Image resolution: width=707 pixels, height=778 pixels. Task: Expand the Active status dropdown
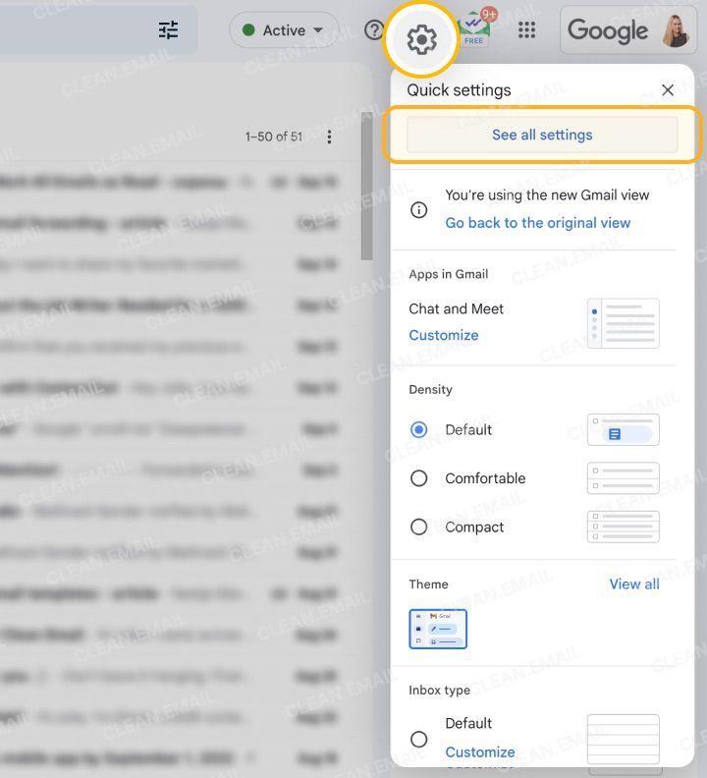[x=284, y=30]
